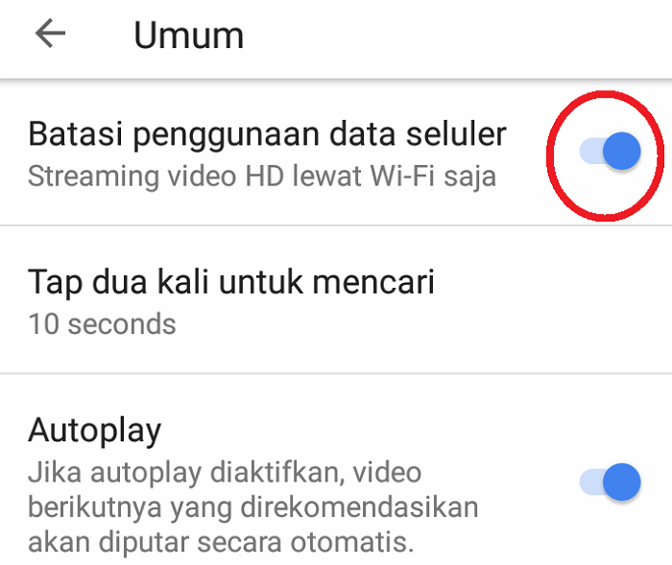Select the 10 seconds value
This screenshot has height=565, width=672.
(x=102, y=324)
